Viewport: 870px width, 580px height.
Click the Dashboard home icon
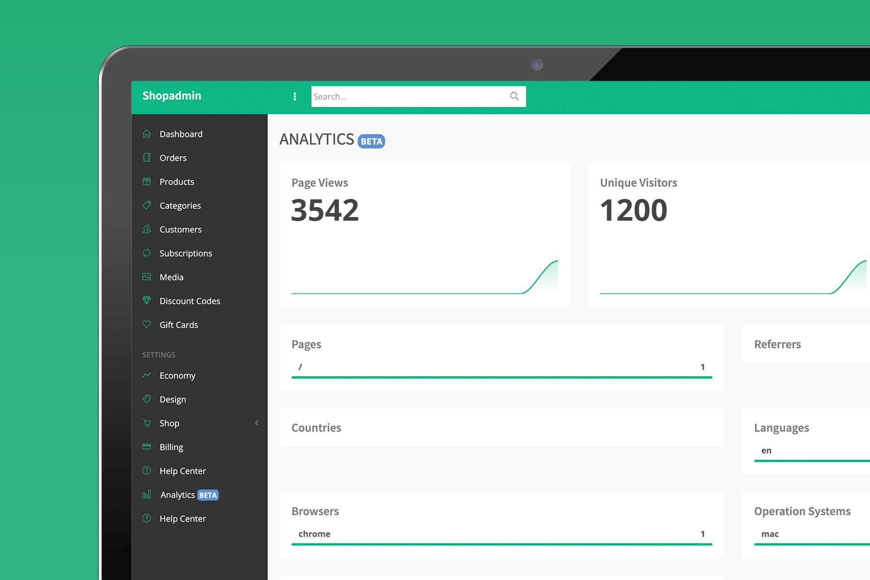146,134
